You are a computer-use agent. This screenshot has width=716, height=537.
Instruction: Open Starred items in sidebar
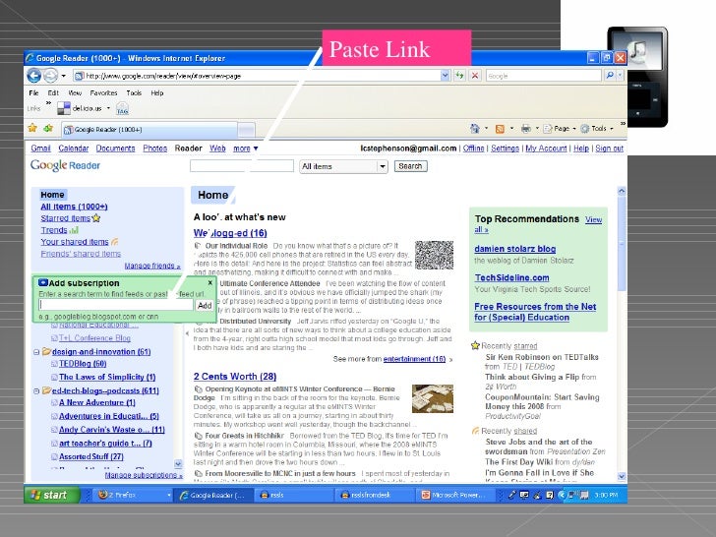[65, 218]
